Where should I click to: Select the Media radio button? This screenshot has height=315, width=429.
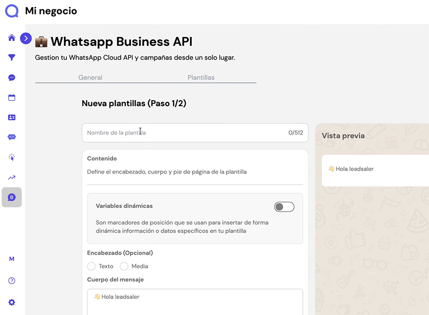coord(123,266)
